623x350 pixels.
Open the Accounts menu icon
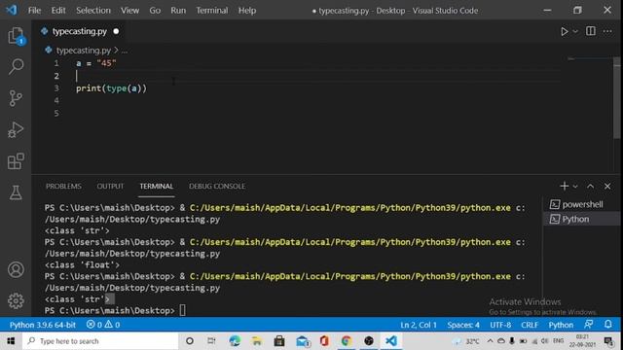[x=16, y=270]
